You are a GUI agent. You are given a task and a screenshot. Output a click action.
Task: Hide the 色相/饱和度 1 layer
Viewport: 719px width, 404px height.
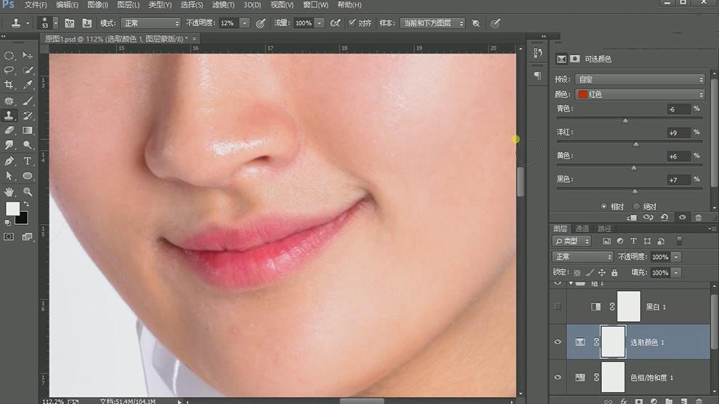pos(558,377)
